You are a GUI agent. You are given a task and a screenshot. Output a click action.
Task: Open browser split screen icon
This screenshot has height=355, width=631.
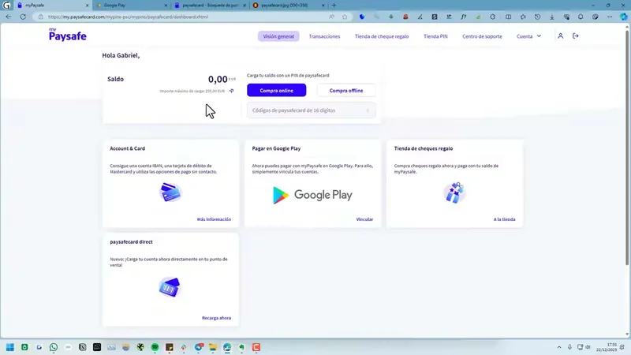(508, 17)
